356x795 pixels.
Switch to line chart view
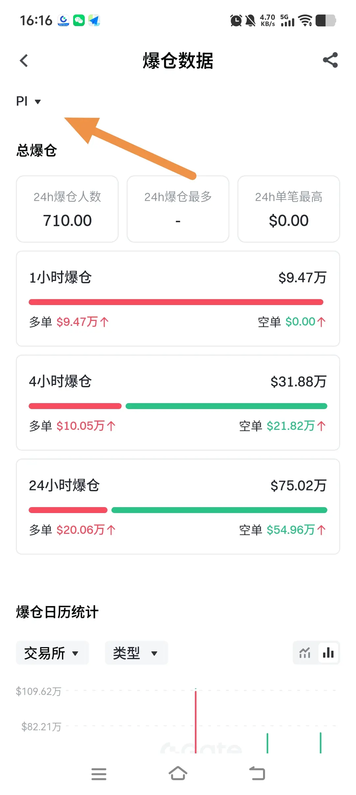pos(305,653)
